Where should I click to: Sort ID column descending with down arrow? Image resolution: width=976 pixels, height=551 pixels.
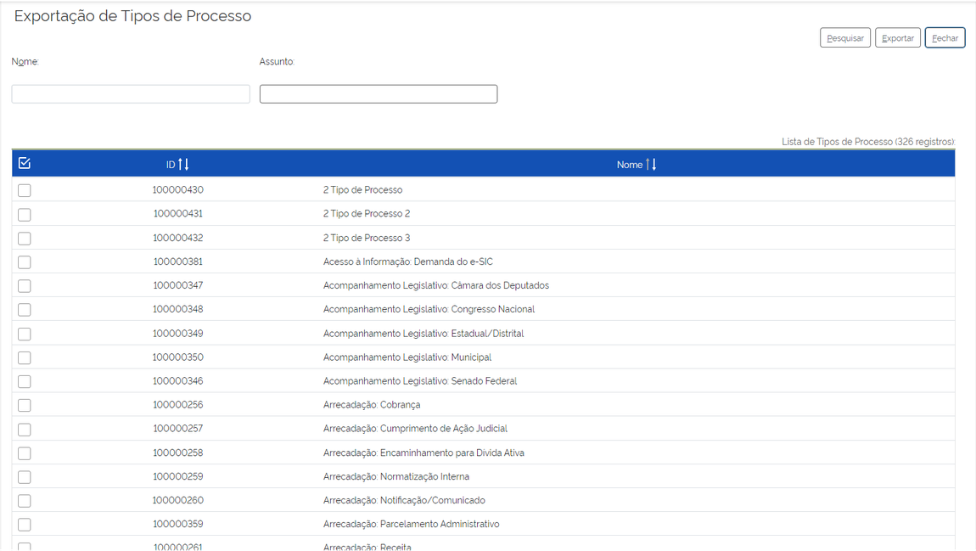point(187,164)
